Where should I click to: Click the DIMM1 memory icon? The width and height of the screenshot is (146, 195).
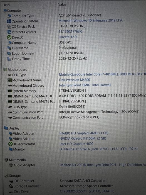pos(10,96)
